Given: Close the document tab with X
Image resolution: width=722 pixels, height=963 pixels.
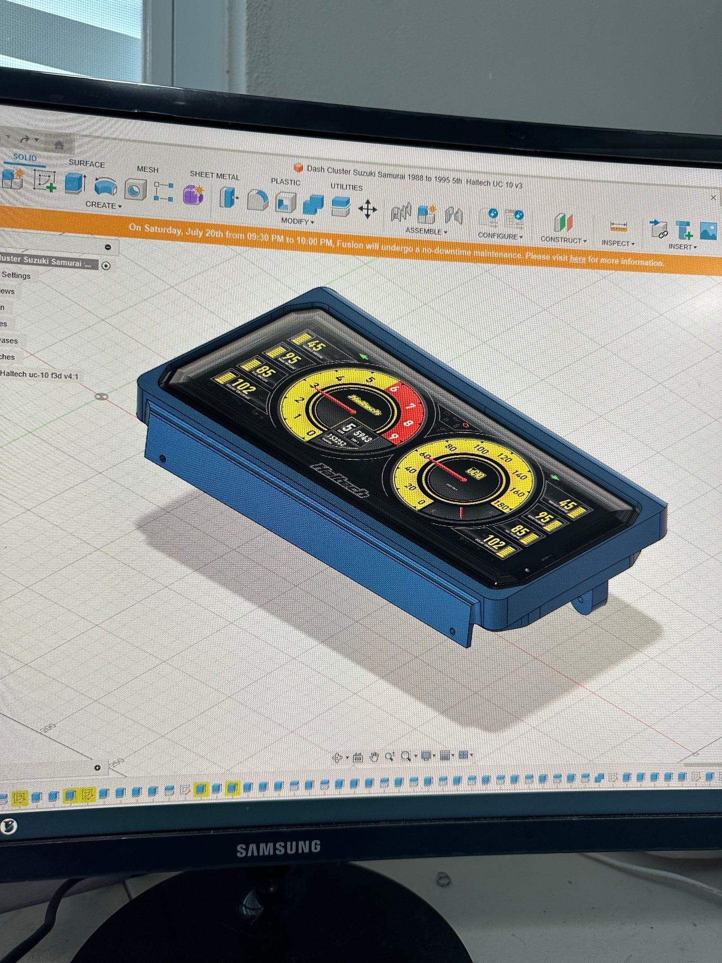Looking at the screenshot, I should click(714, 197).
